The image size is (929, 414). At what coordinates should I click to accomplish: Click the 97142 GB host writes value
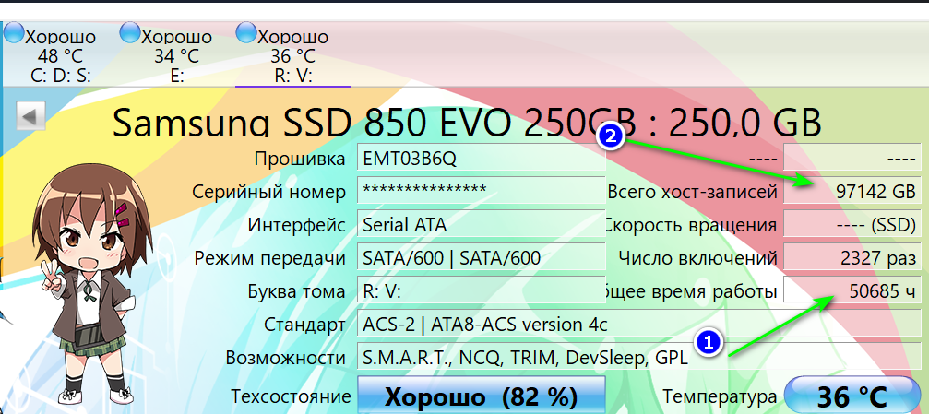click(852, 191)
